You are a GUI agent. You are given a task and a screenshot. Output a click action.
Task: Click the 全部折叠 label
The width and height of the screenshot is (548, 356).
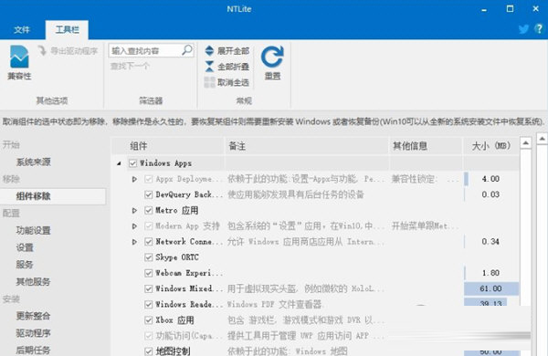coord(234,67)
